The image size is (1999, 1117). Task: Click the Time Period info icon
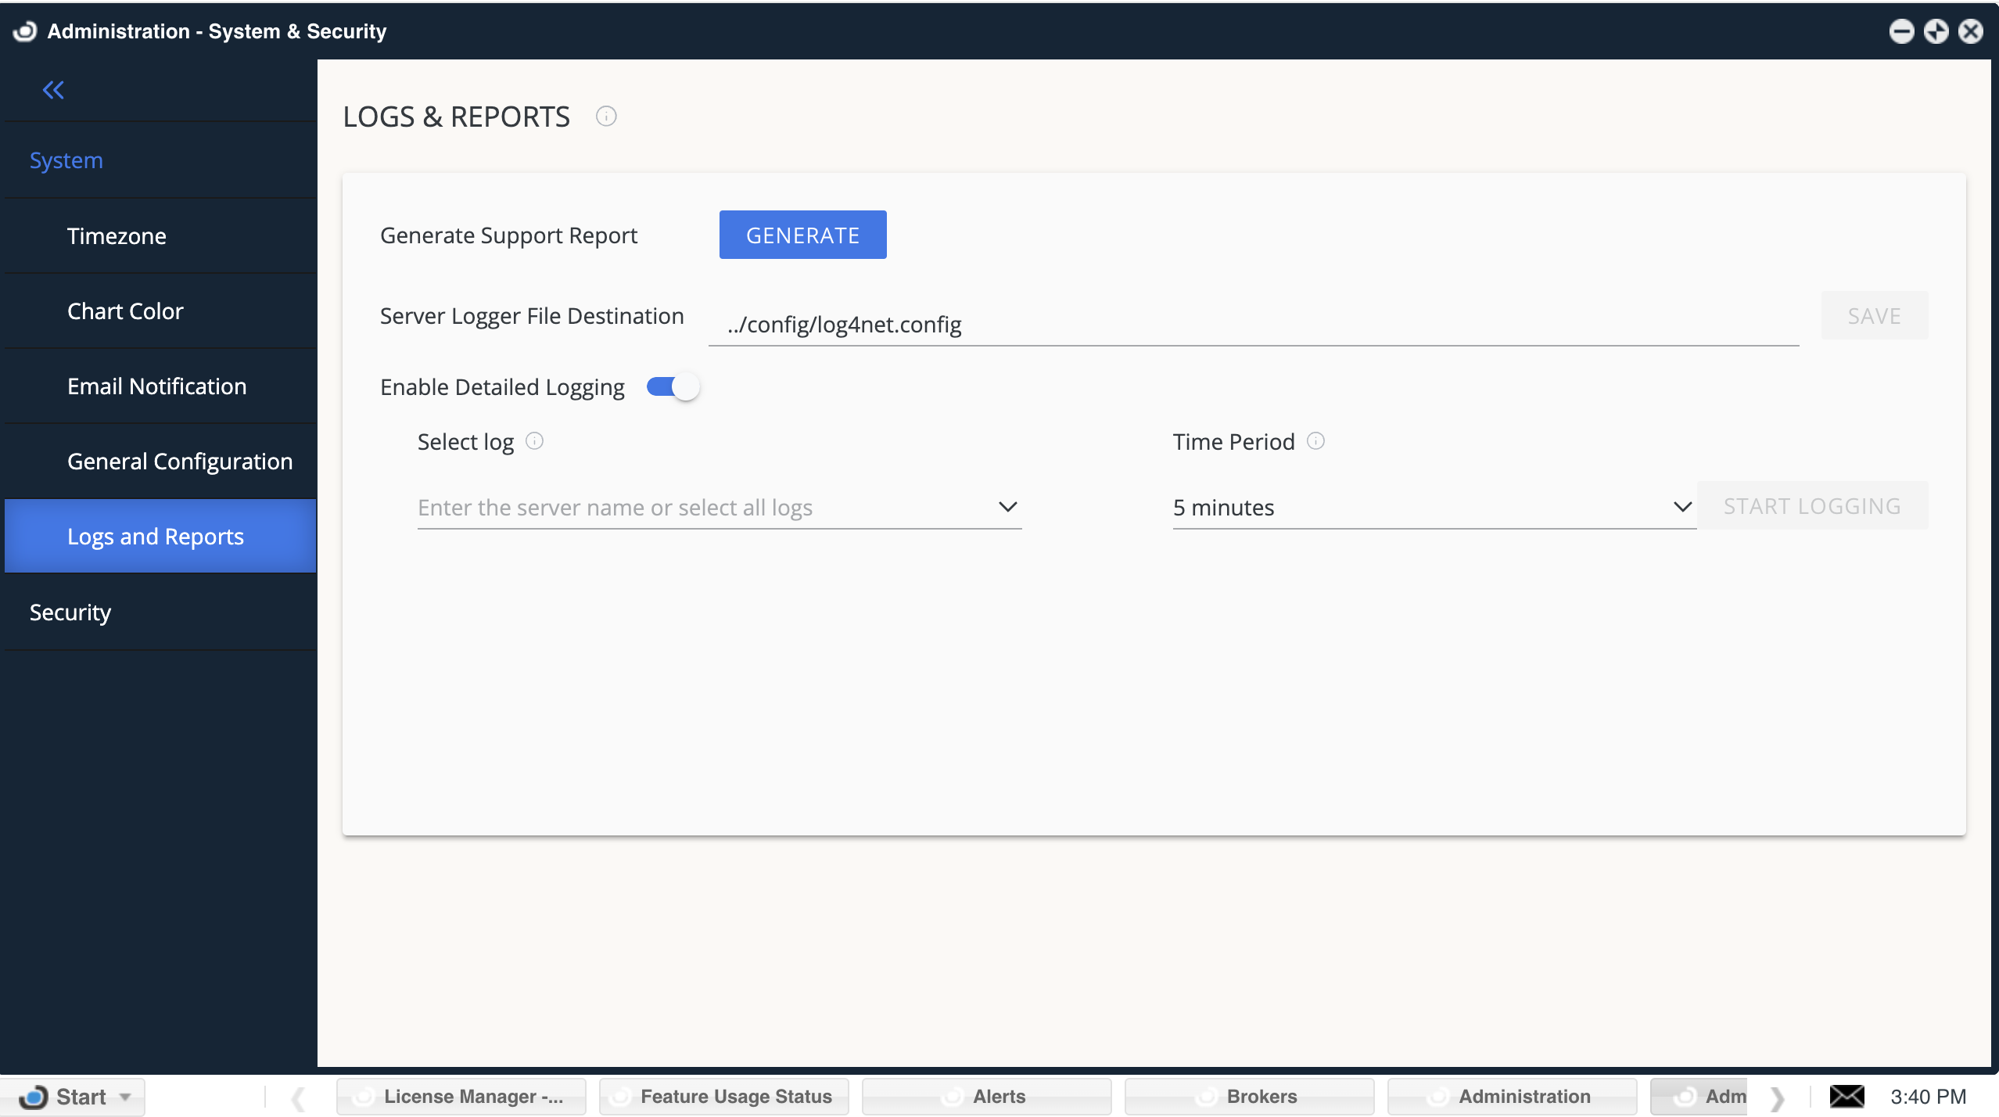[x=1316, y=441]
